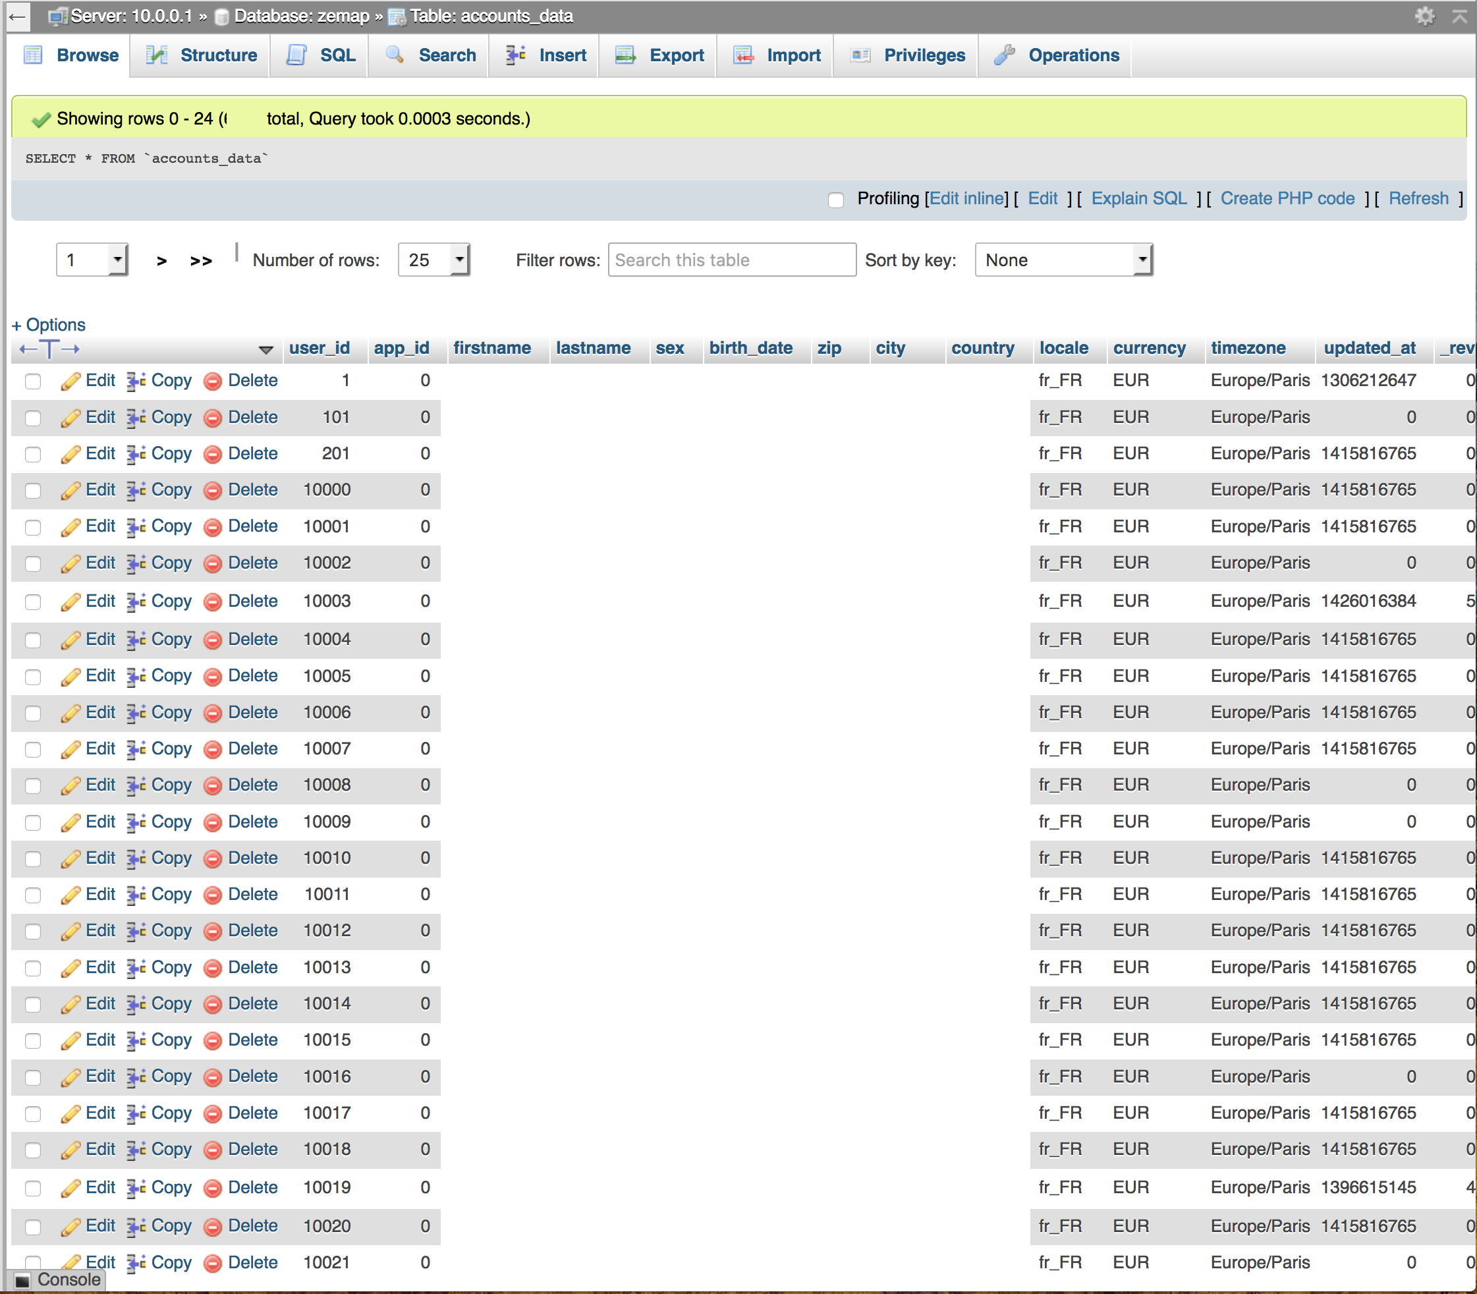Click the database icon in breadcrumb
This screenshot has width=1477, height=1294.
223,16
